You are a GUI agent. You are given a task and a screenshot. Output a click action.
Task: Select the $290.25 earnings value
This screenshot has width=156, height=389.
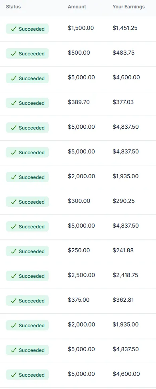point(124,201)
